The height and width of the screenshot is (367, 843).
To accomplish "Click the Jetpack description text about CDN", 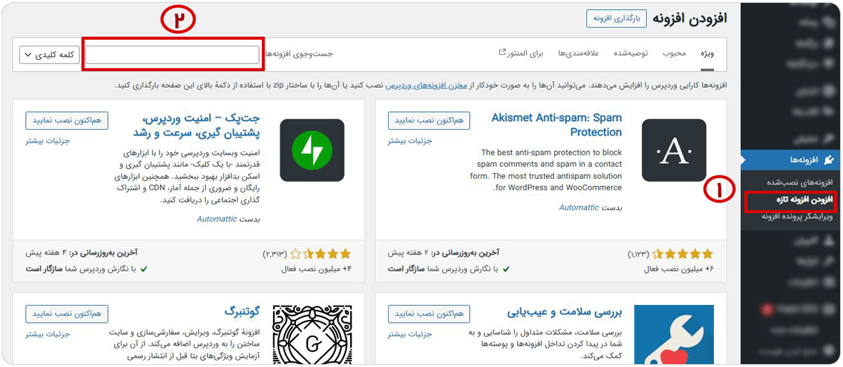I will click(x=187, y=176).
